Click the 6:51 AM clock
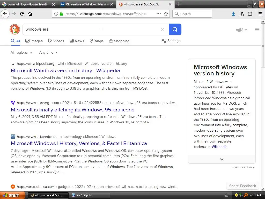This screenshot has width=265, height=199. point(255,195)
